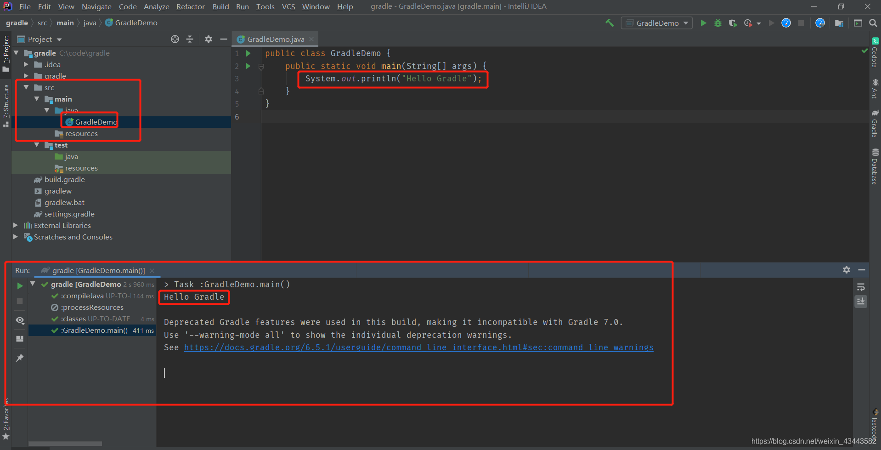Screen dimensions: 881x450
Task: Open the Refactor menu
Action: pyautogui.click(x=190, y=6)
